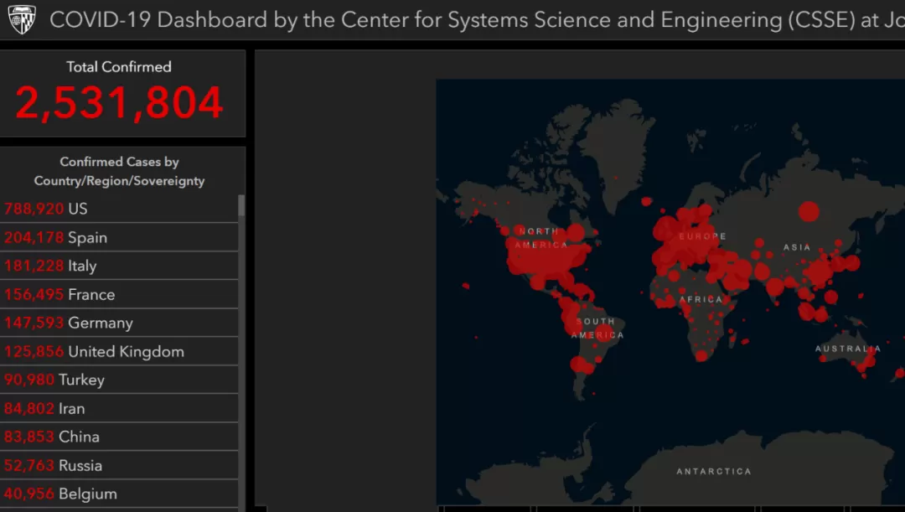The height and width of the screenshot is (512, 905).
Task: Click the AUSTRALIA label on the map
Action: [848, 349]
